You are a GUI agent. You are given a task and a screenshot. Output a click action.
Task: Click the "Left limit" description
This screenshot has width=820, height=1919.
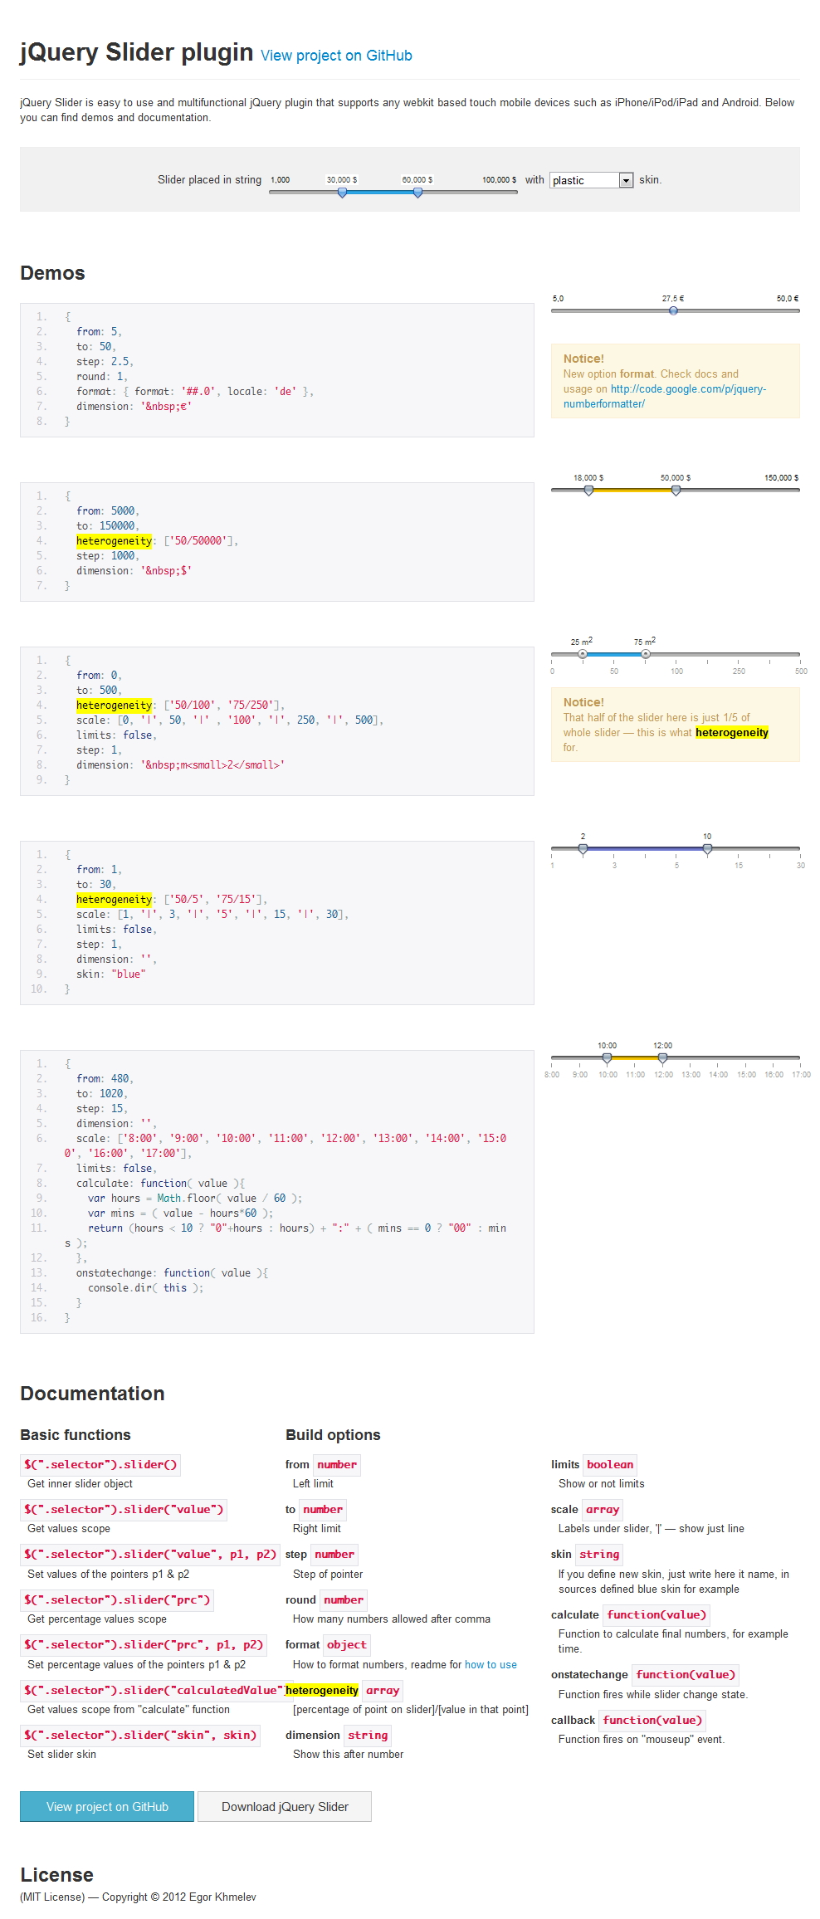(313, 1484)
